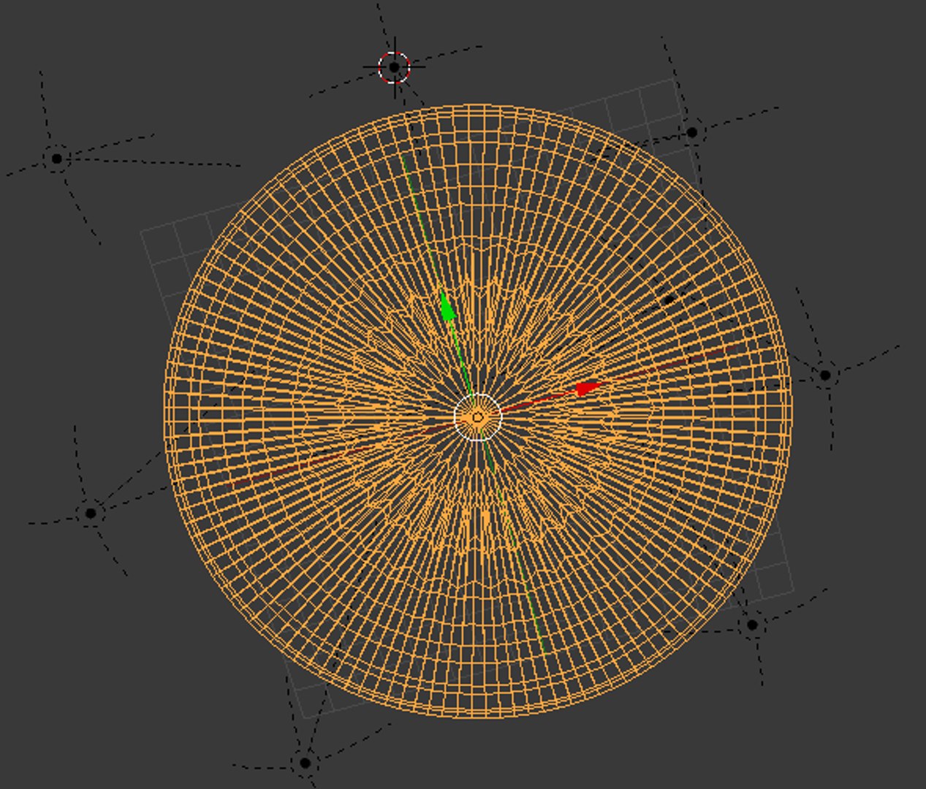The width and height of the screenshot is (926, 789).
Task: Click the green Y-axis manipulator arrowhead
Action: (x=447, y=306)
